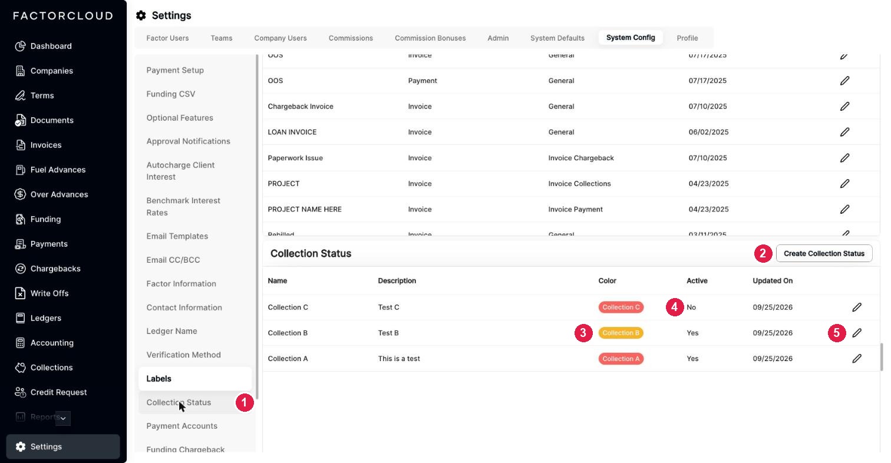Open Invoices using its sidebar icon

point(20,145)
